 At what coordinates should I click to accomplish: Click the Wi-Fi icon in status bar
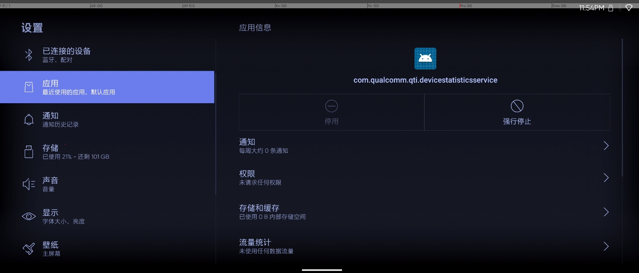(x=629, y=8)
